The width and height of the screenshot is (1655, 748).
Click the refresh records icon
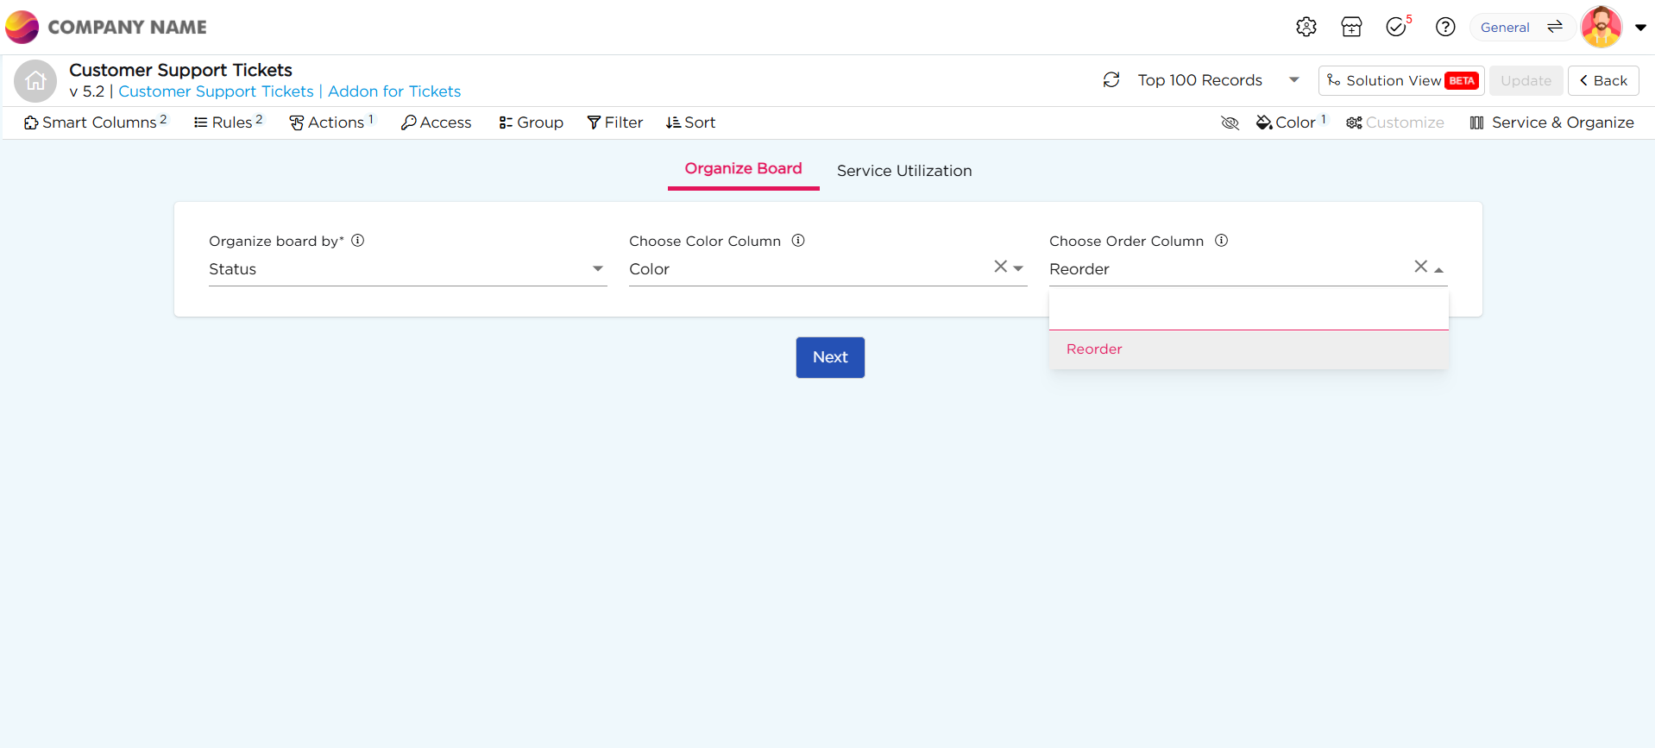pos(1111,80)
